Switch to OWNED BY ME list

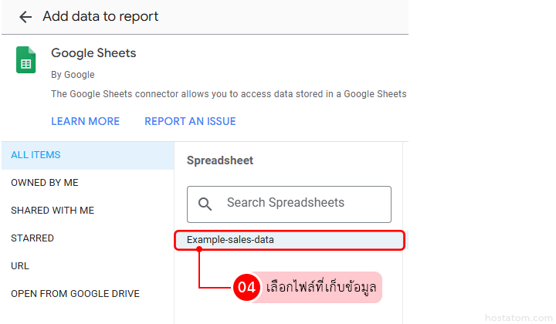(x=45, y=183)
